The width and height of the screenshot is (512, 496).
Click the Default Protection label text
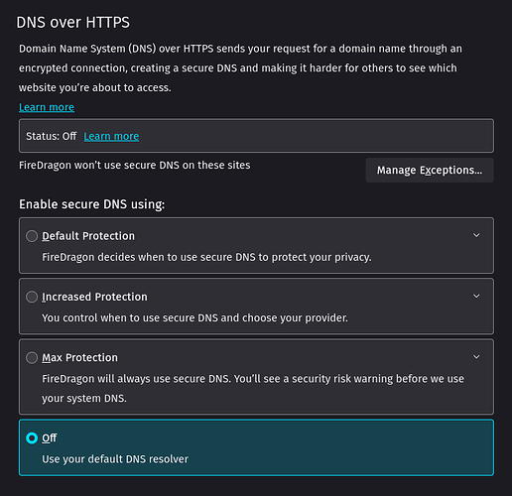coord(88,236)
